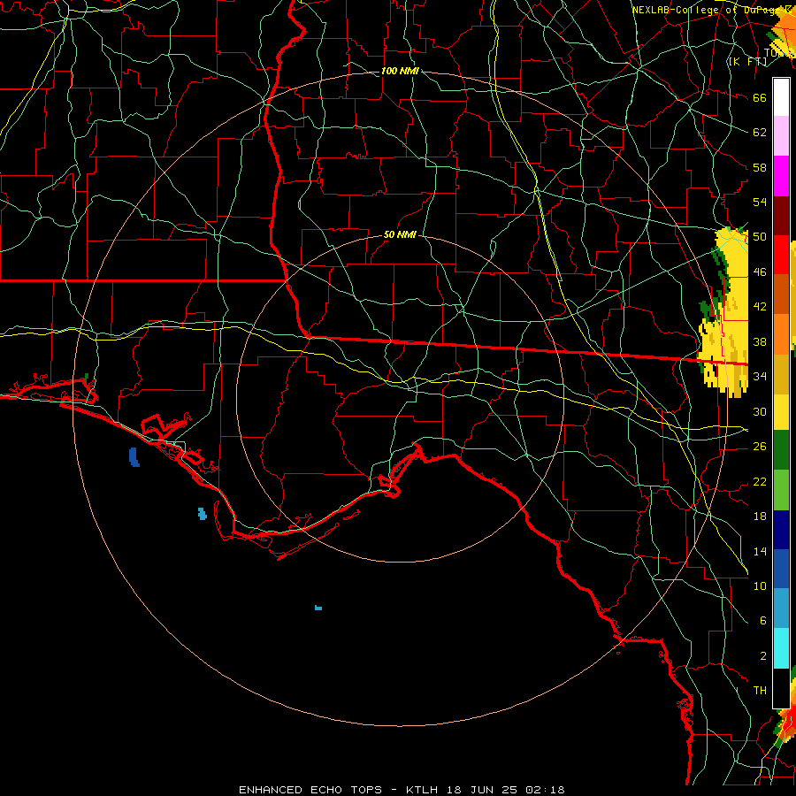Screen dimensions: 796x796
Task: Click the cyan legend swatch
Action: (x=781, y=647)
